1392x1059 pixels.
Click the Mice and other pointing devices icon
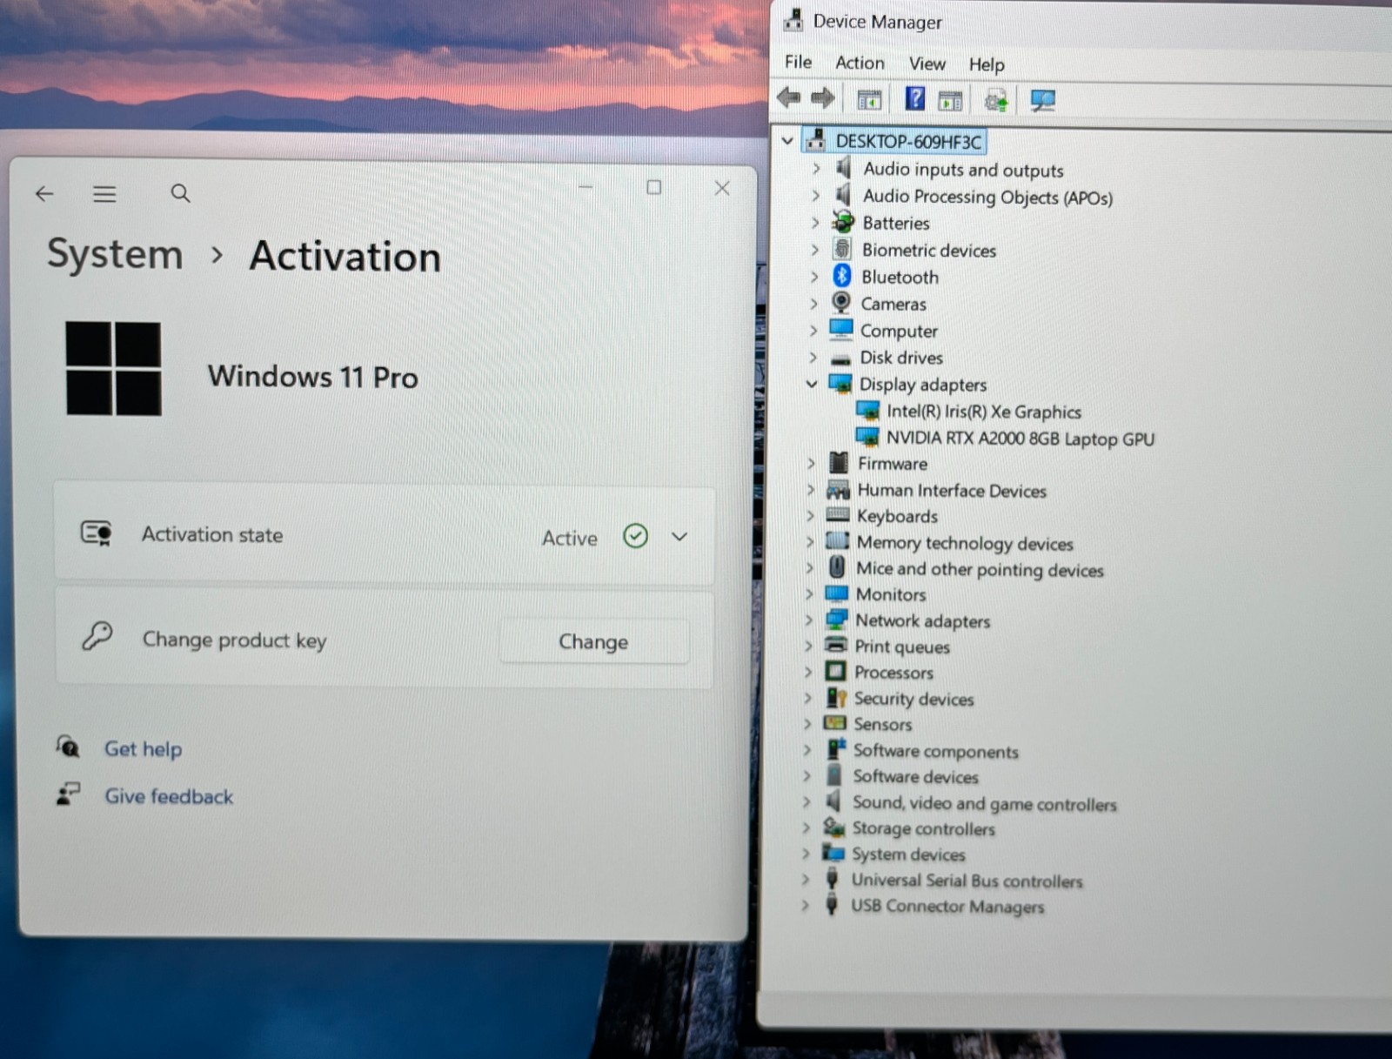click(837, 567)
